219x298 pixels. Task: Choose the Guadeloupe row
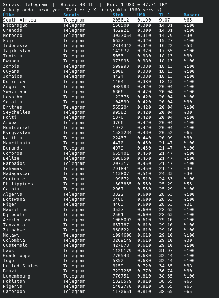pyautogui.click(x=103, y=255)
